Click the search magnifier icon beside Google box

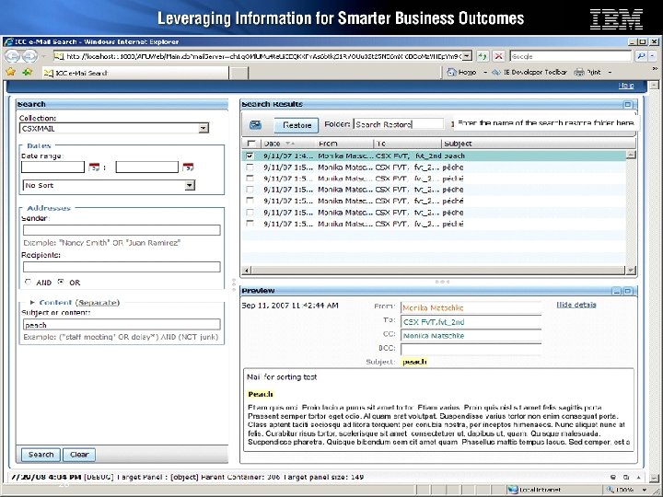[641, 56]
